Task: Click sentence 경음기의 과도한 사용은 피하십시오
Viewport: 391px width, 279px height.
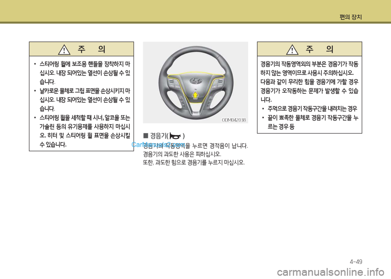Action: point(182,154)
